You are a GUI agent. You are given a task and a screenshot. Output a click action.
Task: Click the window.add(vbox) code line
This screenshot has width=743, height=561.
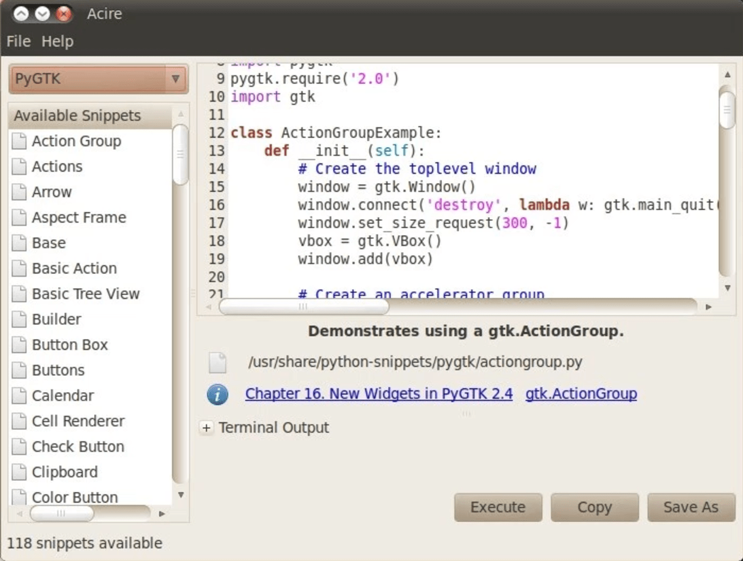point(366,259)
